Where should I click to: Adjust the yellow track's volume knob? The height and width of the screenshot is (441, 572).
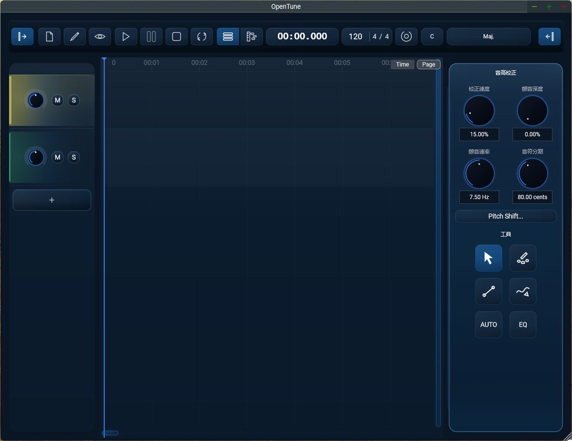pyautogui.click(x=36, y=100)
